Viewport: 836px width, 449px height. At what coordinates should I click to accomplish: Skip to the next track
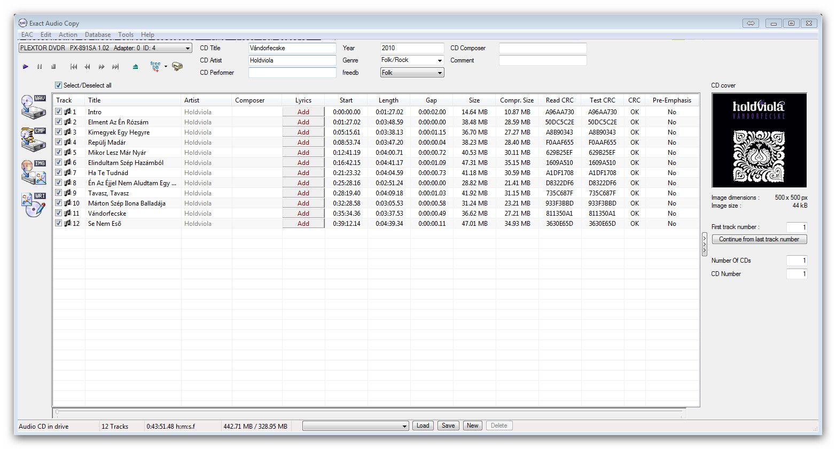click(x=115, y=67)
